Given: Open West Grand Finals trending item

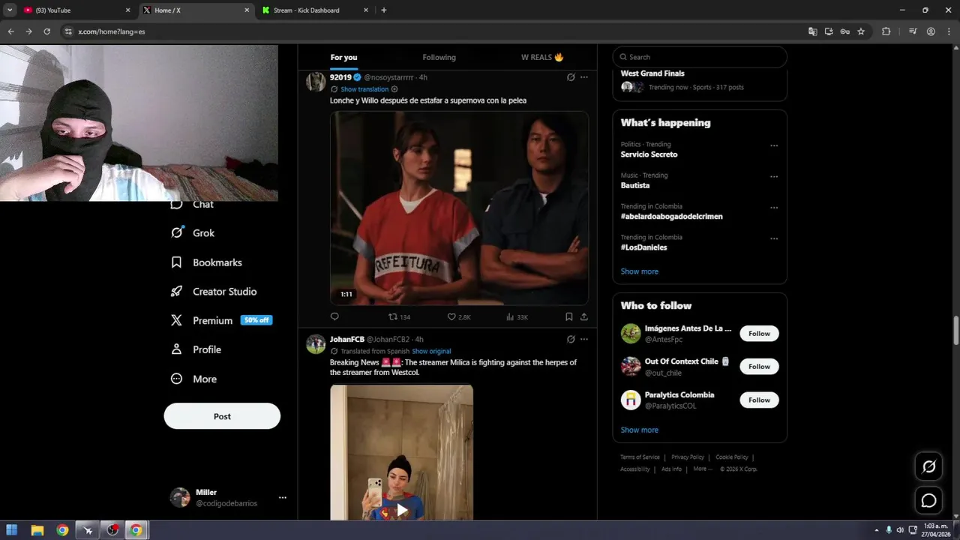Looking at the screenshot, I should coord(652,73).
